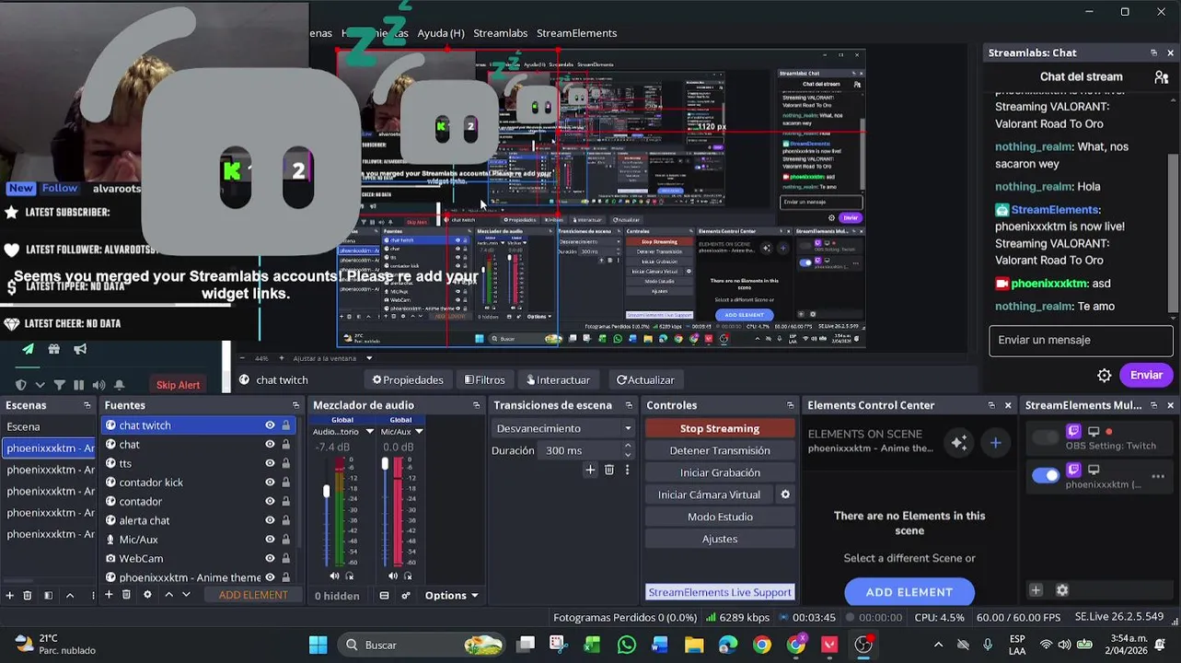
Task: Move selected source up in Fuentes
Action: 168,595
